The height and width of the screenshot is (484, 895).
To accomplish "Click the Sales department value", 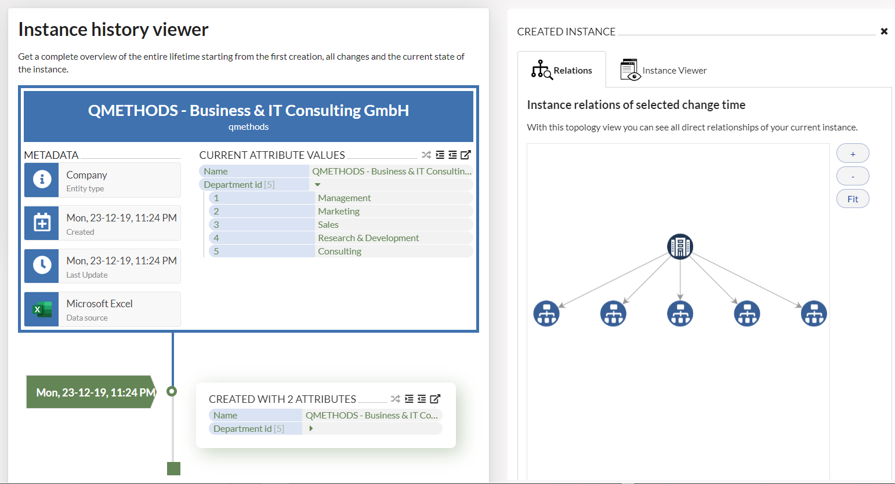I will point(328,225).
